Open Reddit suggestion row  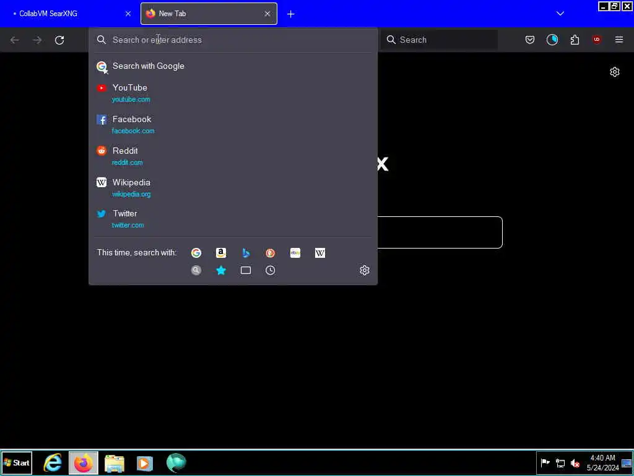tap(233, 156)
